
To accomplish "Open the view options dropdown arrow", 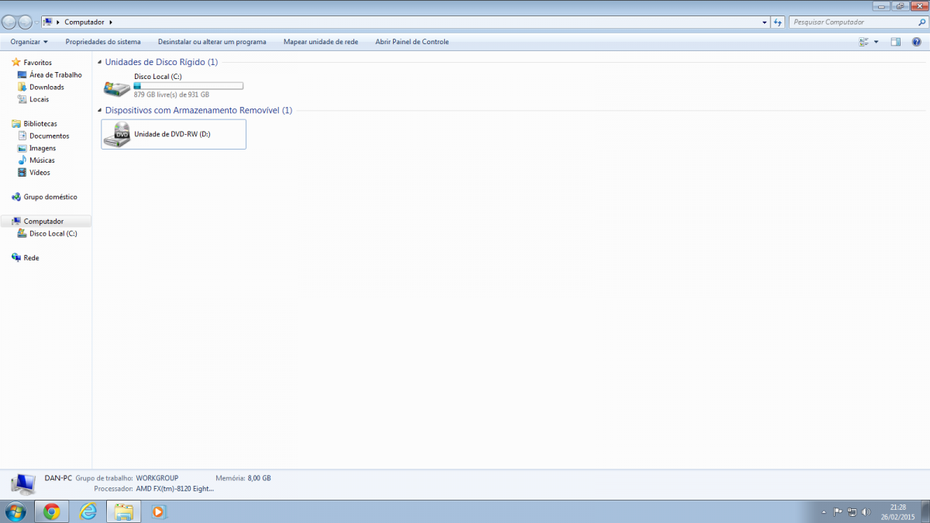I will coord(876,42).
